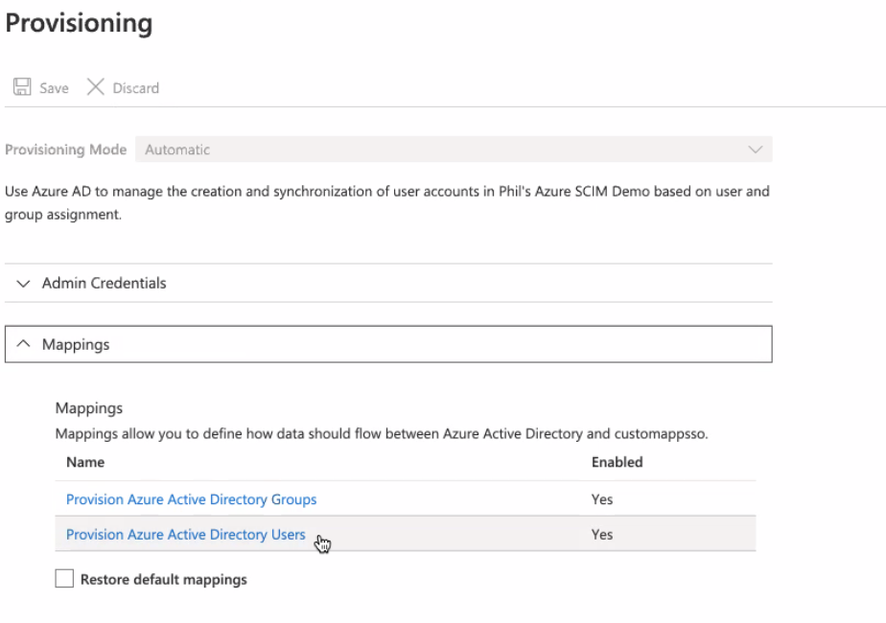The height and width of the screenshot is (623, 886).
Task: Open Provision Azure Active Directory Groups
Action: click(x=191, y=499)
